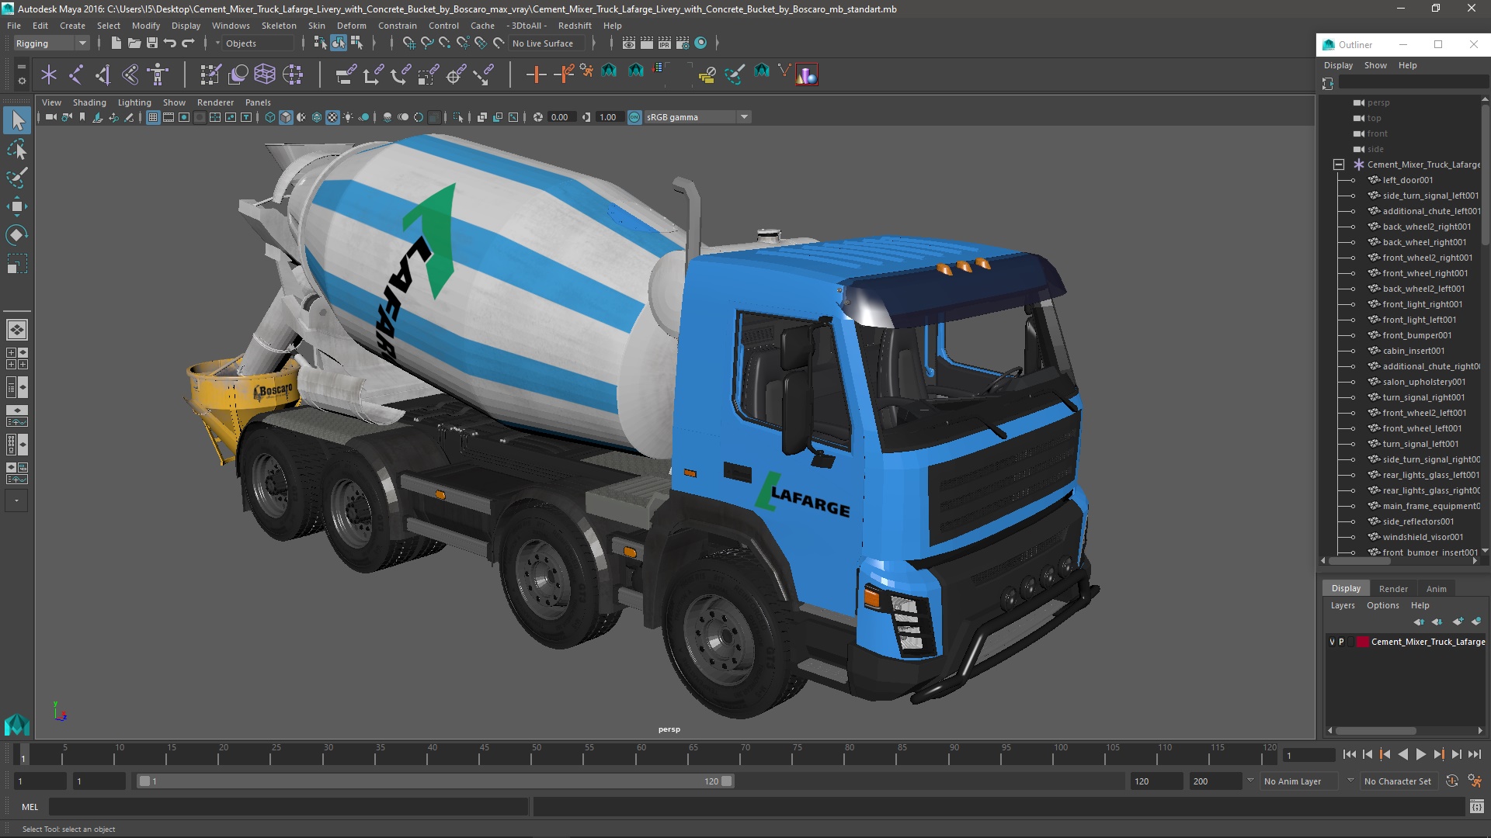Toggle select by component type

356,43
